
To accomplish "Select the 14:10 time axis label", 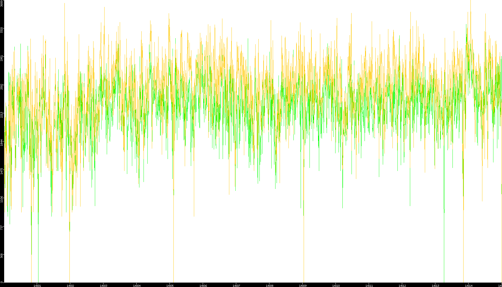I will point(336,286).
